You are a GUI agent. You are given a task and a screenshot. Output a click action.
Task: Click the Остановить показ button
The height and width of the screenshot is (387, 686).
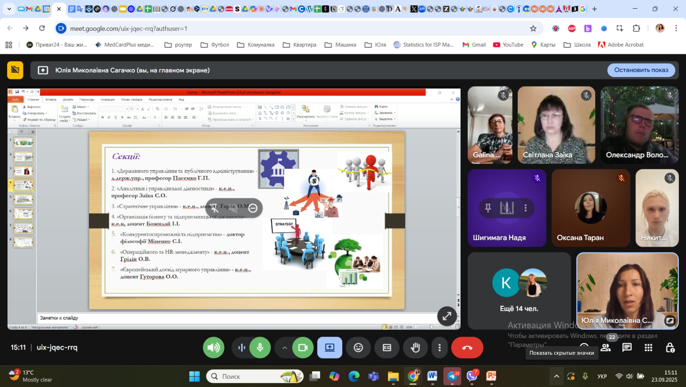coord(641,70)
